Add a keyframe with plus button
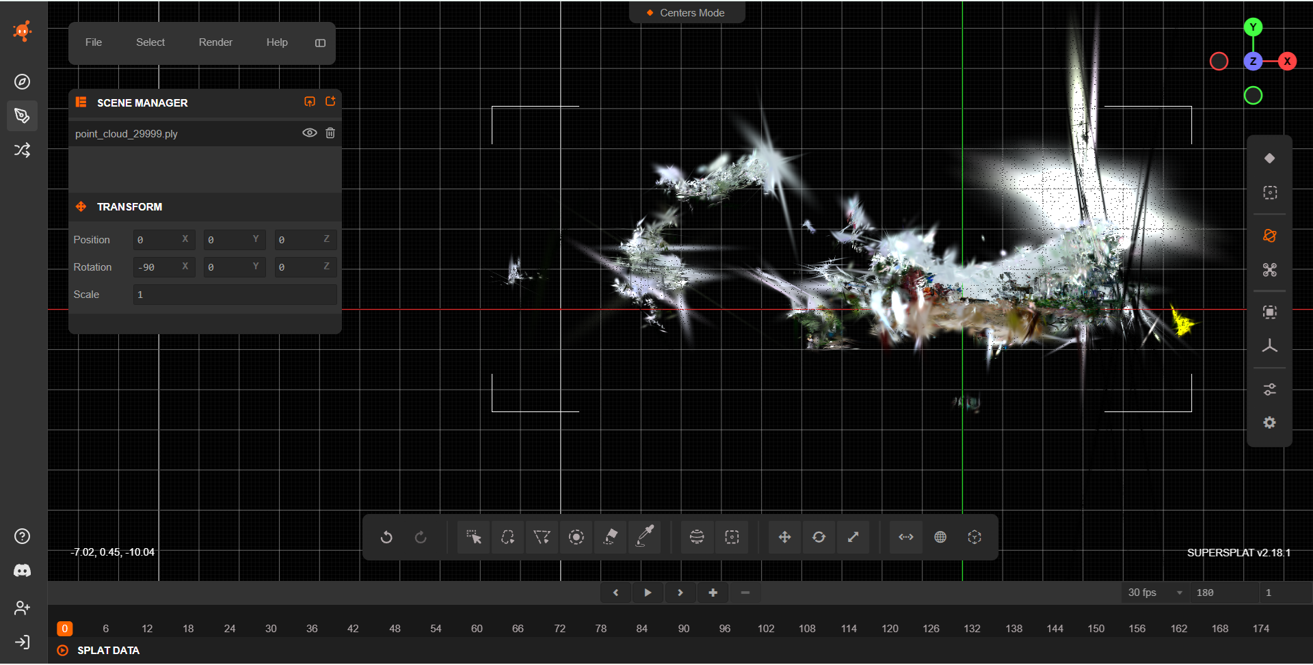1313x665 pixels. 713,593
